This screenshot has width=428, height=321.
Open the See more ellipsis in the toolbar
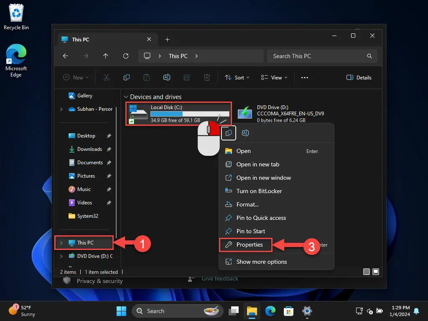click(305, 77)
